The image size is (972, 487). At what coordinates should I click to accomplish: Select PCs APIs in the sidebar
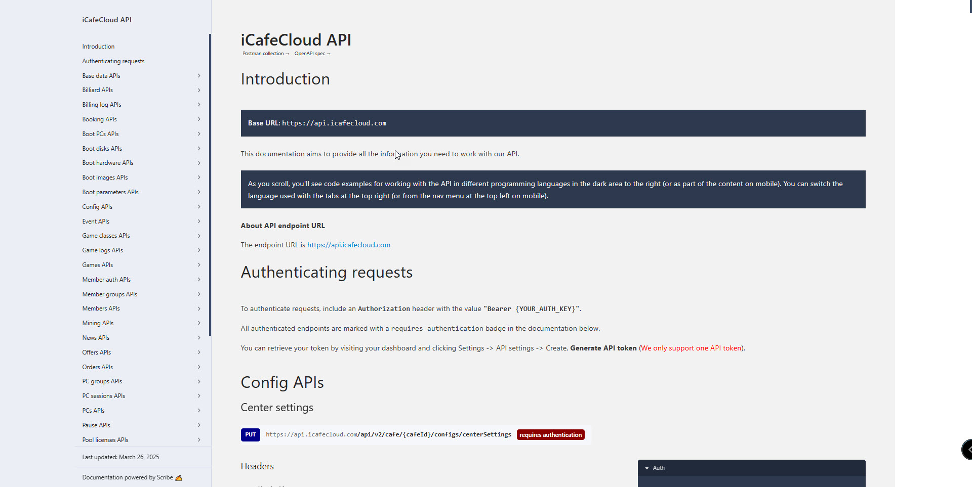tap(94, 411)
